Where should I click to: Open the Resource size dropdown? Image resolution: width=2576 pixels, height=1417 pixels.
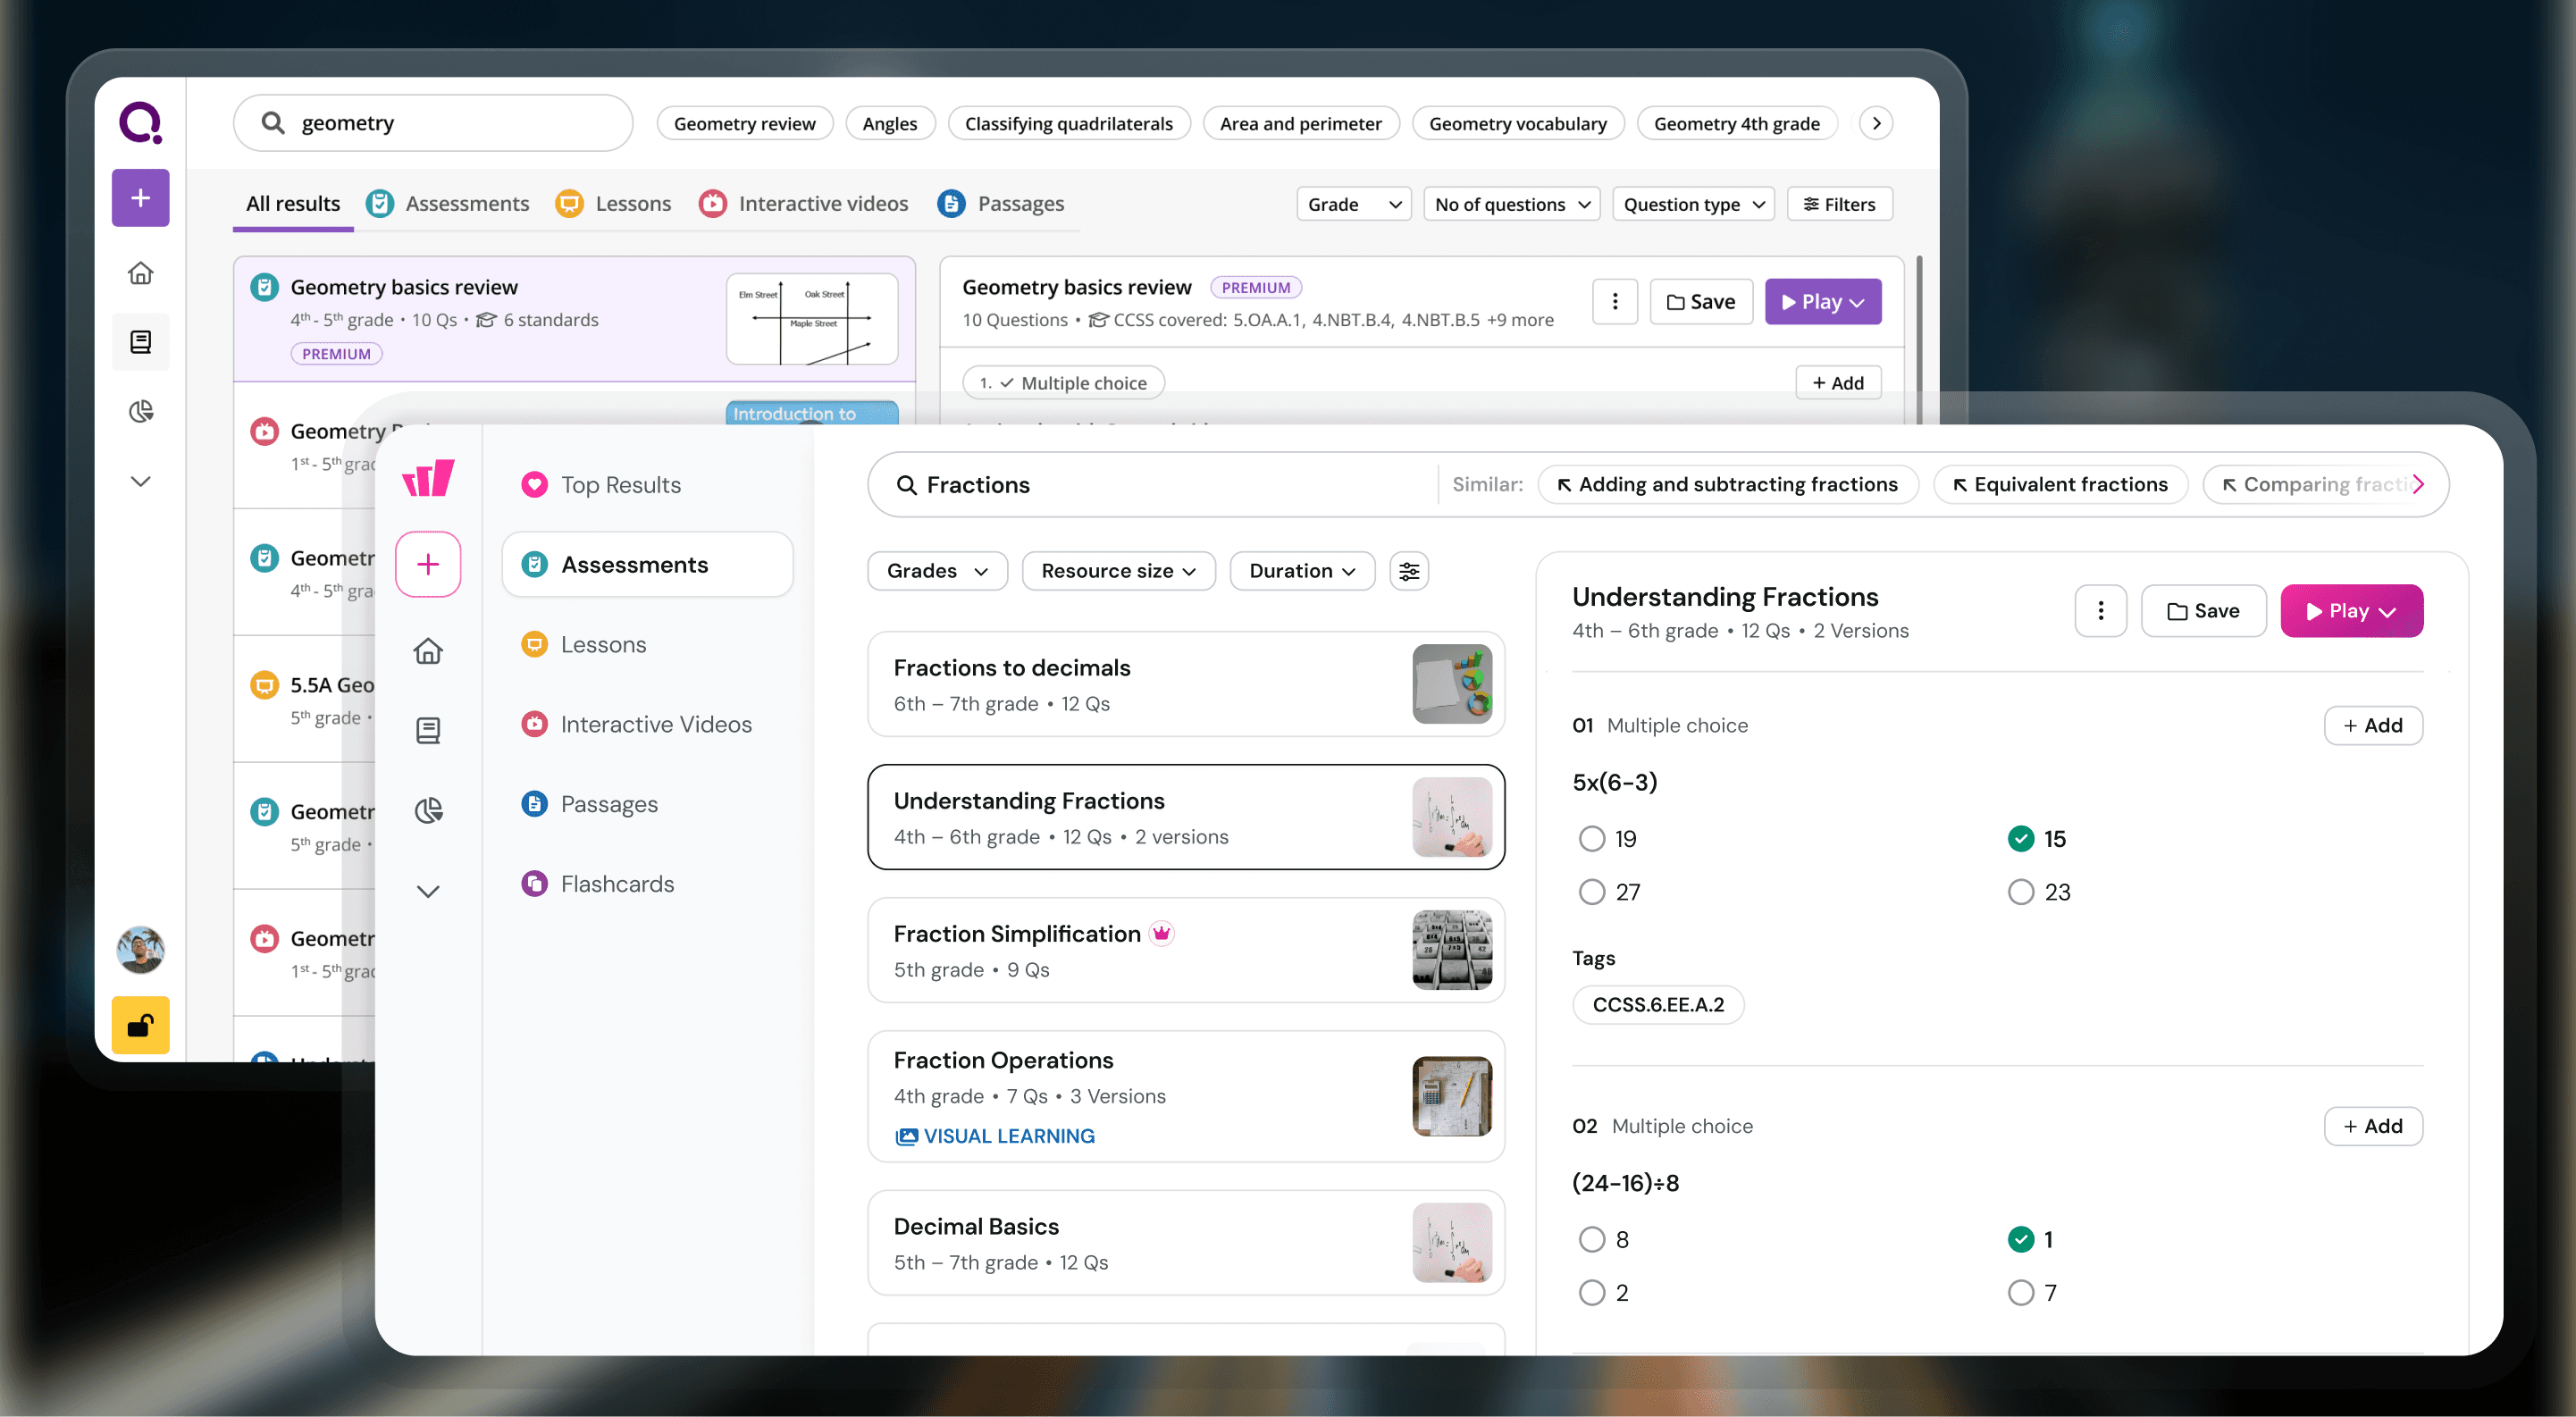pos(1117,571)
